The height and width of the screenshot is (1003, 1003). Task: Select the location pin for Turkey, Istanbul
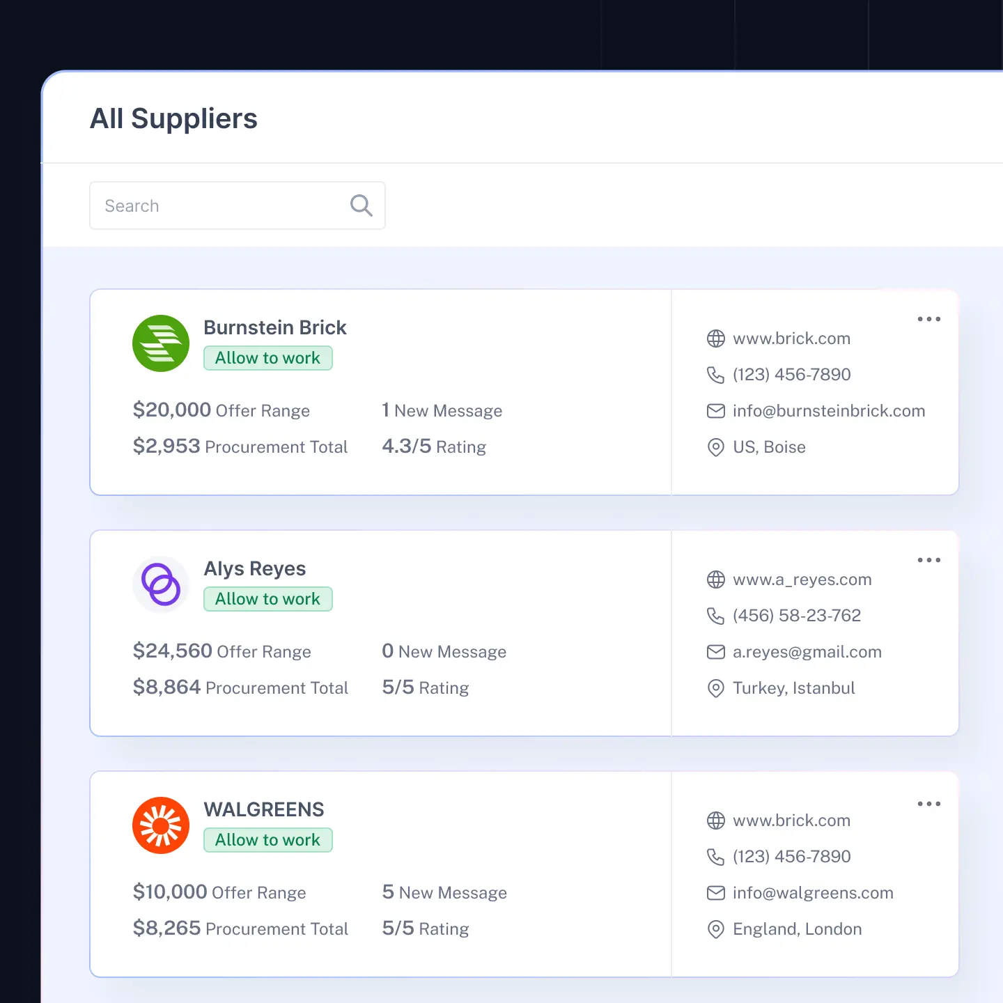[x=716, y=688]
